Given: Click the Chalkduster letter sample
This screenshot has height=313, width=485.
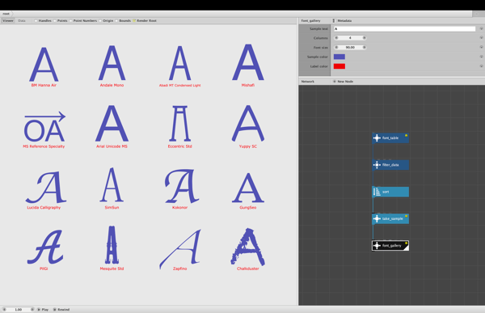Looking at the screenshot, I should point(248,247).
